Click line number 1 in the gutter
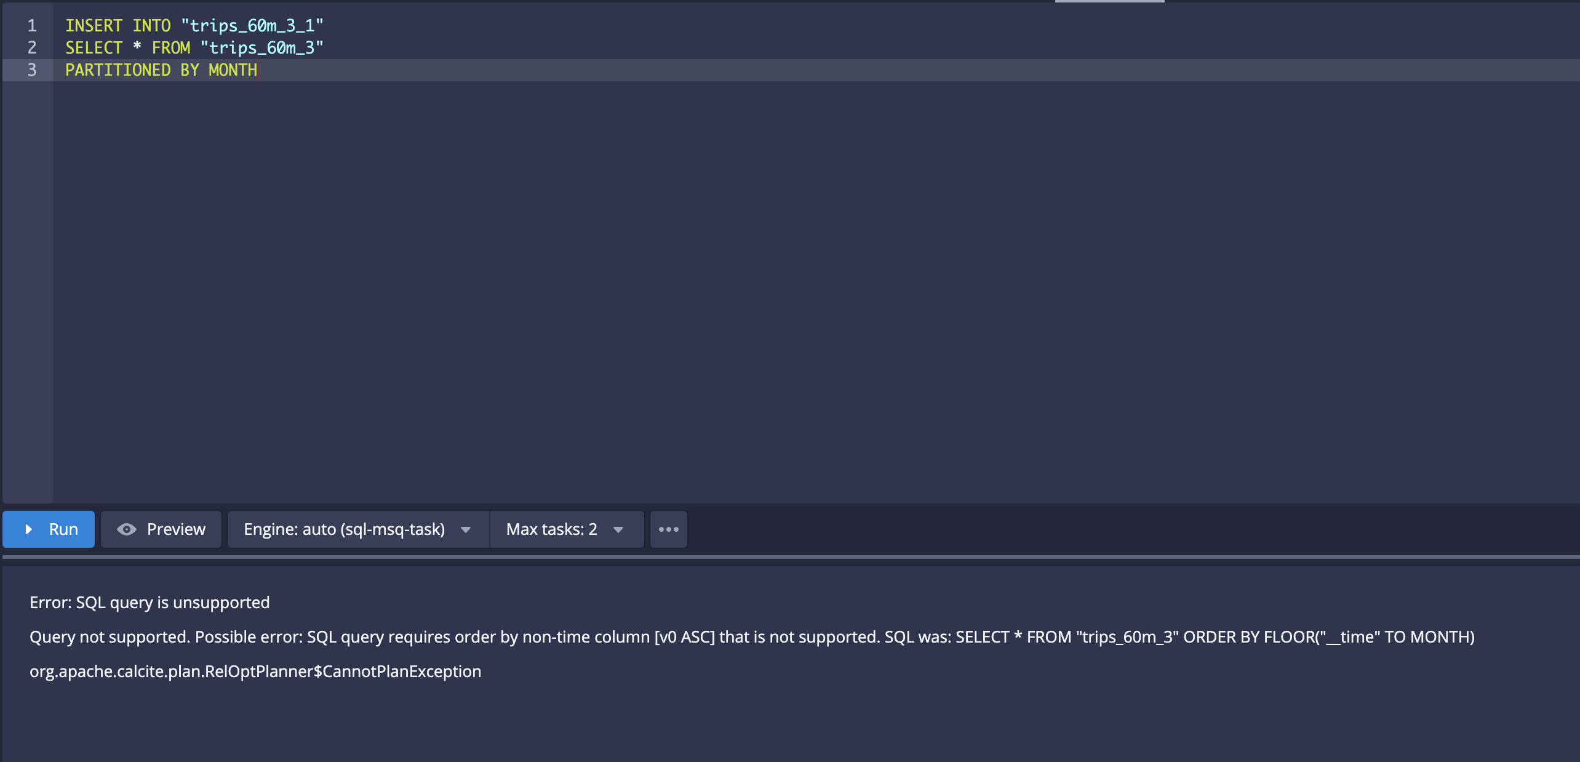This screenshot has height=762, width=1580. point(32,26)
